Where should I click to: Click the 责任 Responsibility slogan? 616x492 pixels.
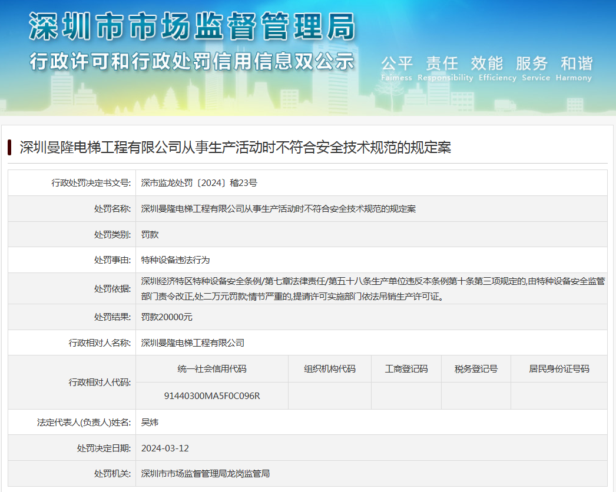(x=445, y=68)
